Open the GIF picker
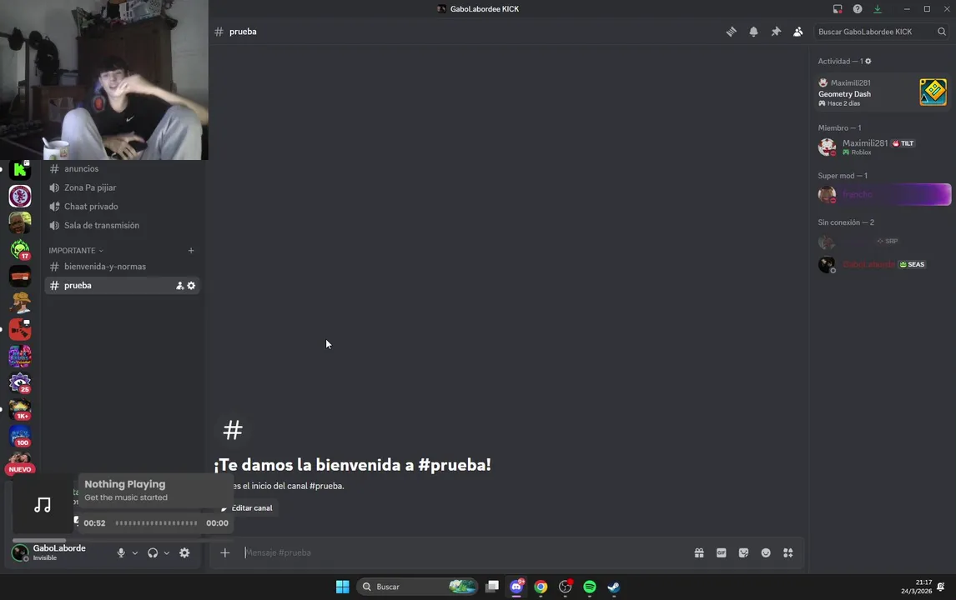This screenshot has height=600, width=956. point(722,553)
